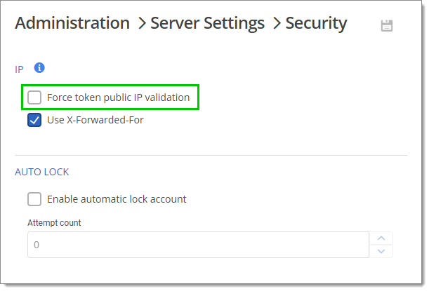The width and height of the screenshot is (429, 291).
Task: Click the Force token public IP validation label
Action: tap(118, 97)
